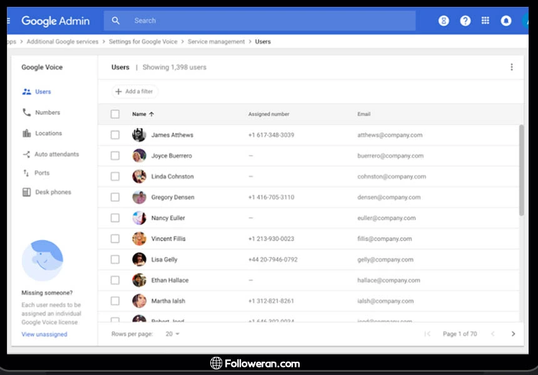Open the Google apps grid launcher
The height and width of the screenshot is (375, 538).
click(x=485, y=21)
